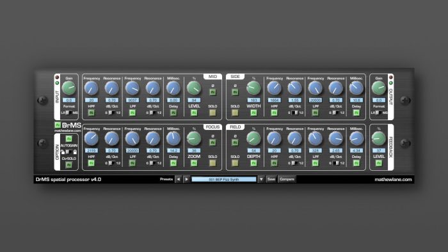The height and width of the screenshot is (252, 448).
Task: Click the 001 BEP Fizz Synth preset name
Action: coord(224,179)
